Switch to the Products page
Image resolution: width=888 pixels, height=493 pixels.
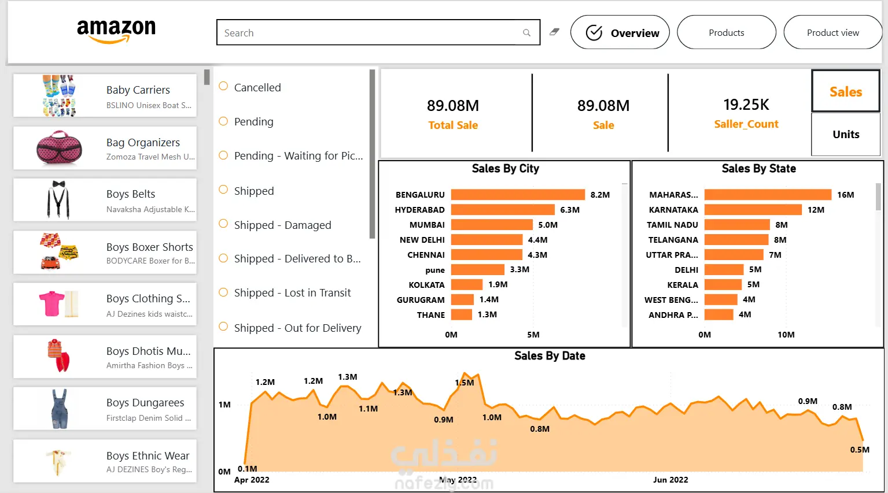(x=726, y=32)
